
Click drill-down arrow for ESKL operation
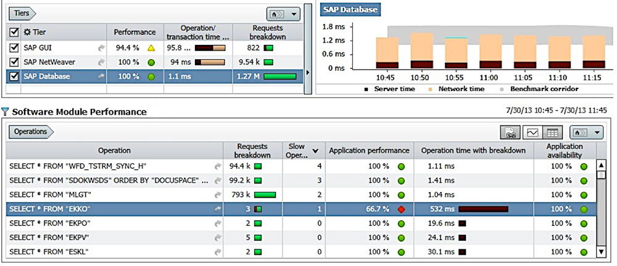[217, 251]
